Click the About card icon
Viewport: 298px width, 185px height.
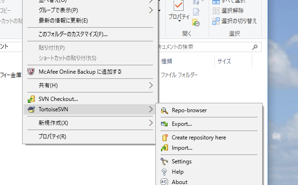pos(164,182)
